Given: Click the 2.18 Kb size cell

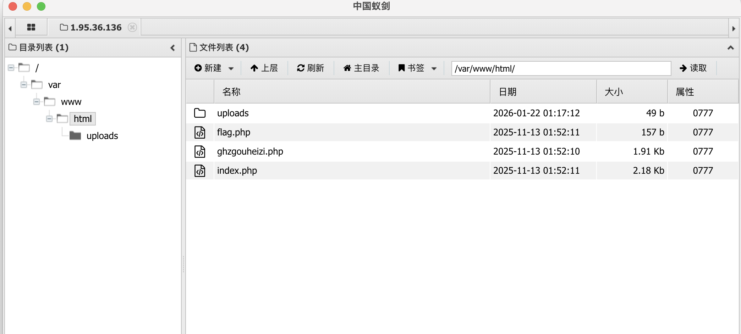Looking at the screenshot, I should coord(649,171).
